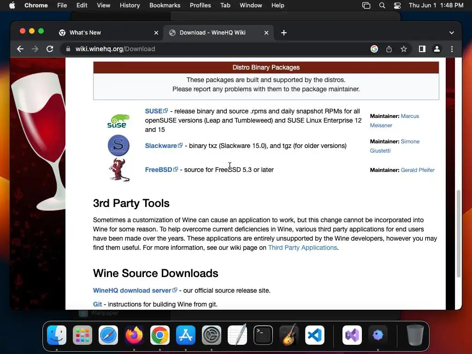472x354 pixels.
Task: Open the blue gear app in Dock
Action: pyautogui.click(x=378, y=335)
